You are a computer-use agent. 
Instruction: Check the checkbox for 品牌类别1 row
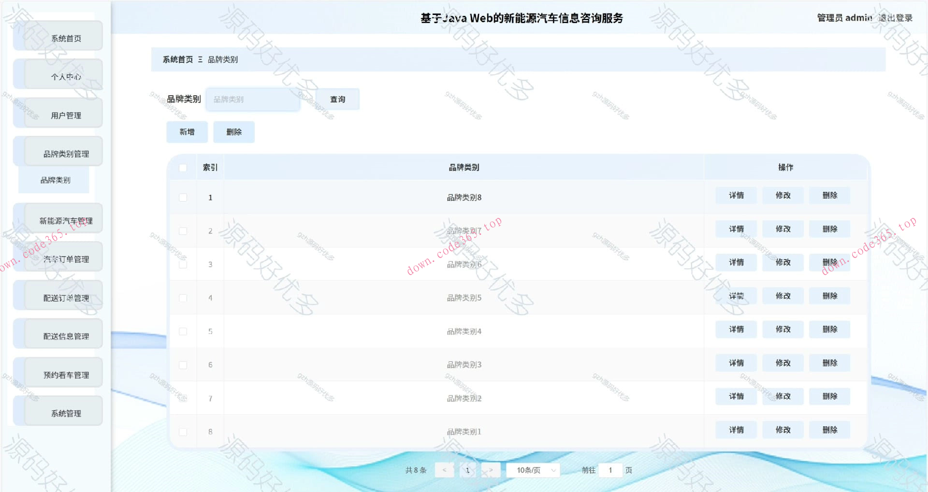pos(183,432)
